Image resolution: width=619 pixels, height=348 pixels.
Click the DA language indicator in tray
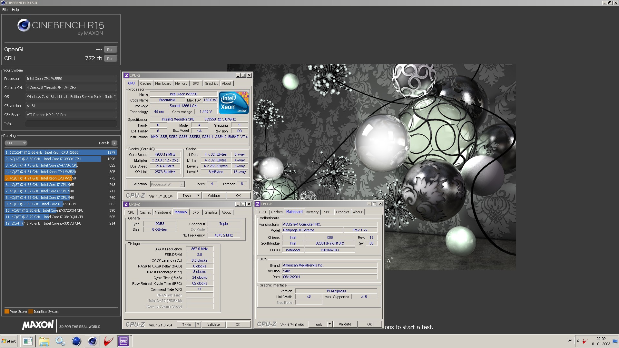(570, 341)
